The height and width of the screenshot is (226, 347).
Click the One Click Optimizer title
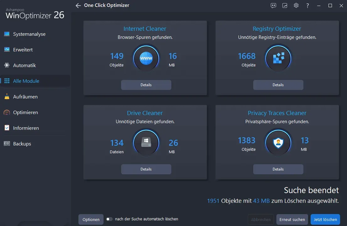106,5
